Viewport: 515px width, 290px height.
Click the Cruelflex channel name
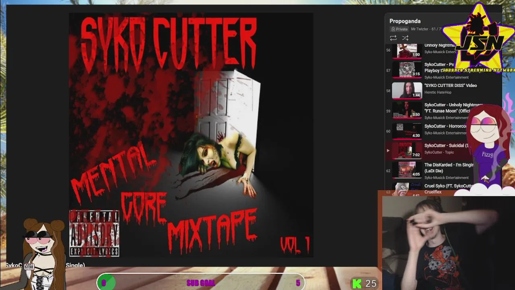click(433, 192)
